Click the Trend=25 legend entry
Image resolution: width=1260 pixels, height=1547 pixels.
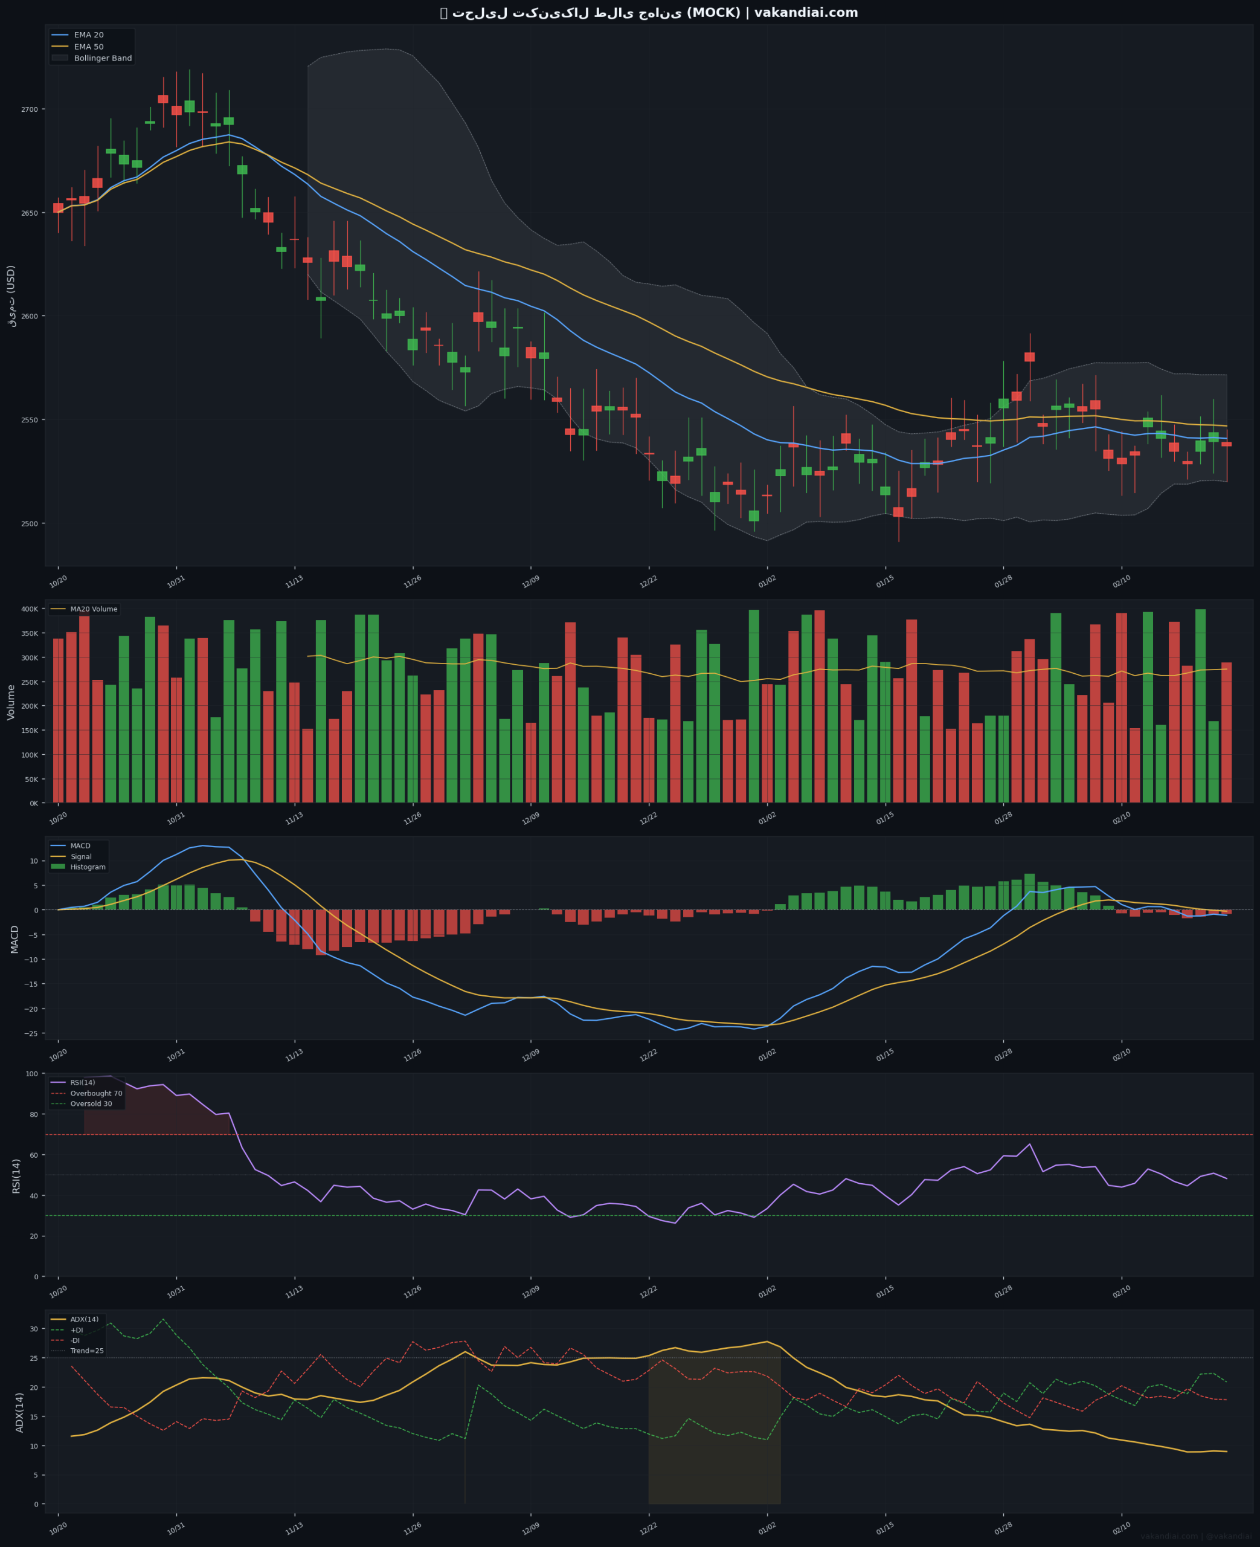[78, 1350]
